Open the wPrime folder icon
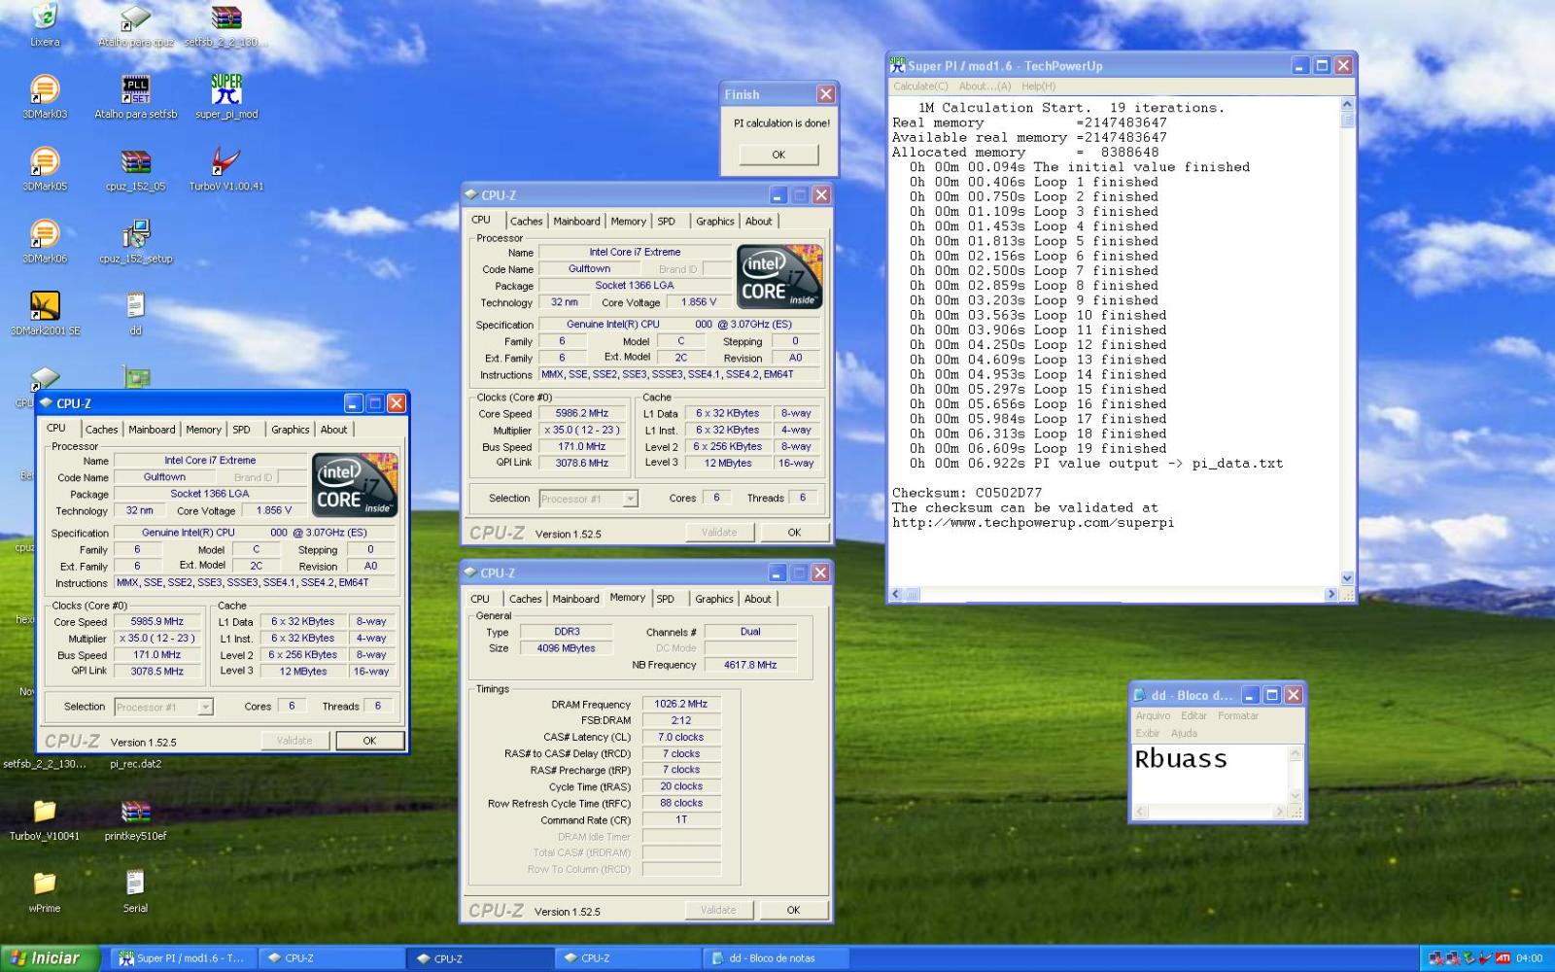 45,884
